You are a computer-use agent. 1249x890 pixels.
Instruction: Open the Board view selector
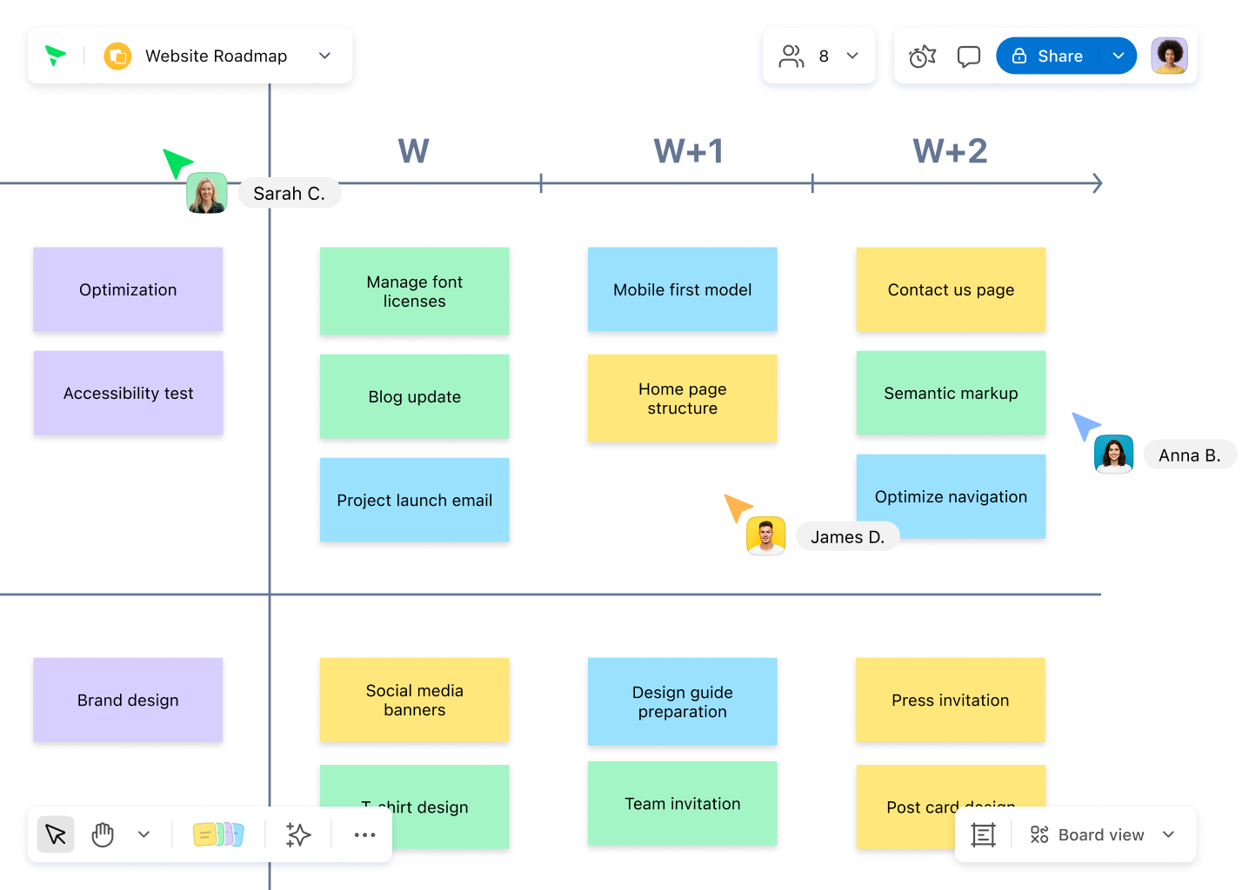[1103, 834]
